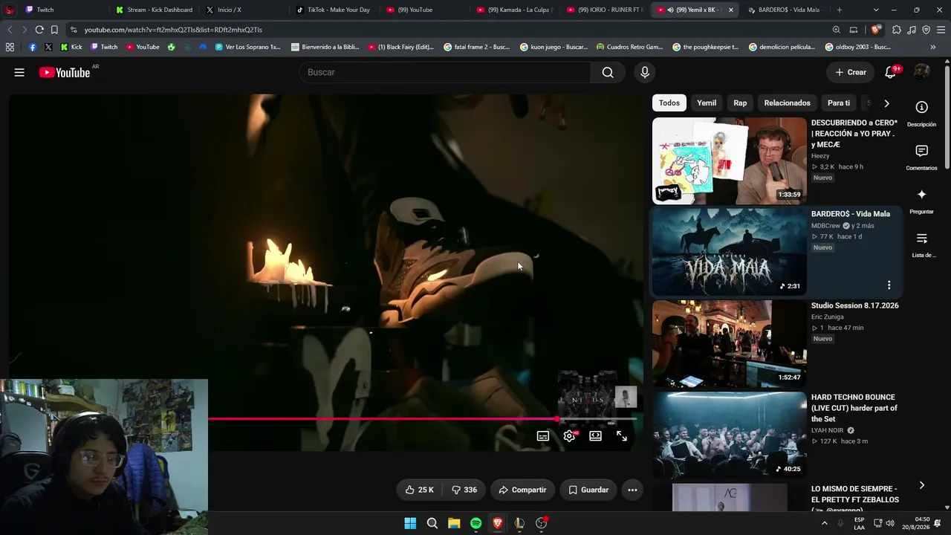Click the browser address bar URL
951x535 pixels.
click(x=173, y=30)
